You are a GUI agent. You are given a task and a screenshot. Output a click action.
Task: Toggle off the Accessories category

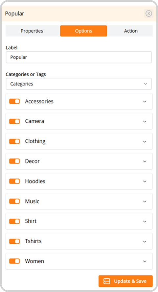point(14,101)
